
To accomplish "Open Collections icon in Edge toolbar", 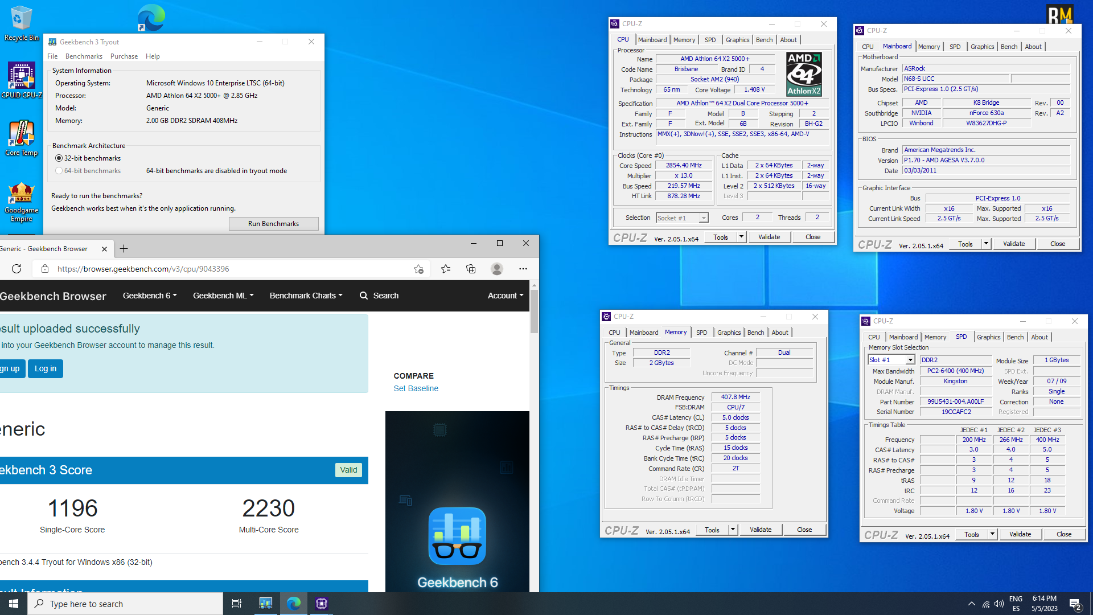I will tap(471, 269).
